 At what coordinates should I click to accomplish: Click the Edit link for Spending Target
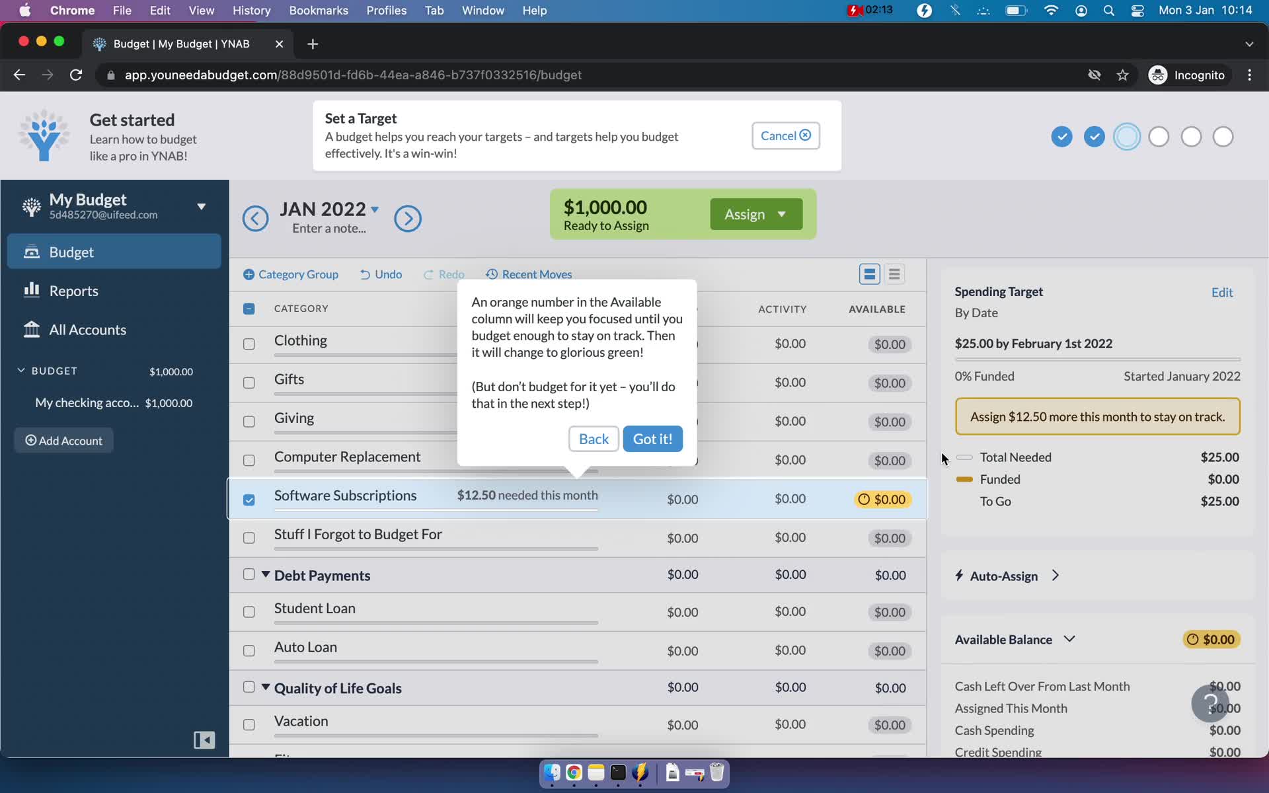coord(1221,291)
